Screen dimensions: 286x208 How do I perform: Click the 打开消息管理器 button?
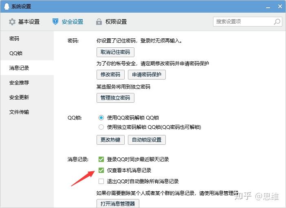(x=118, y=204)
